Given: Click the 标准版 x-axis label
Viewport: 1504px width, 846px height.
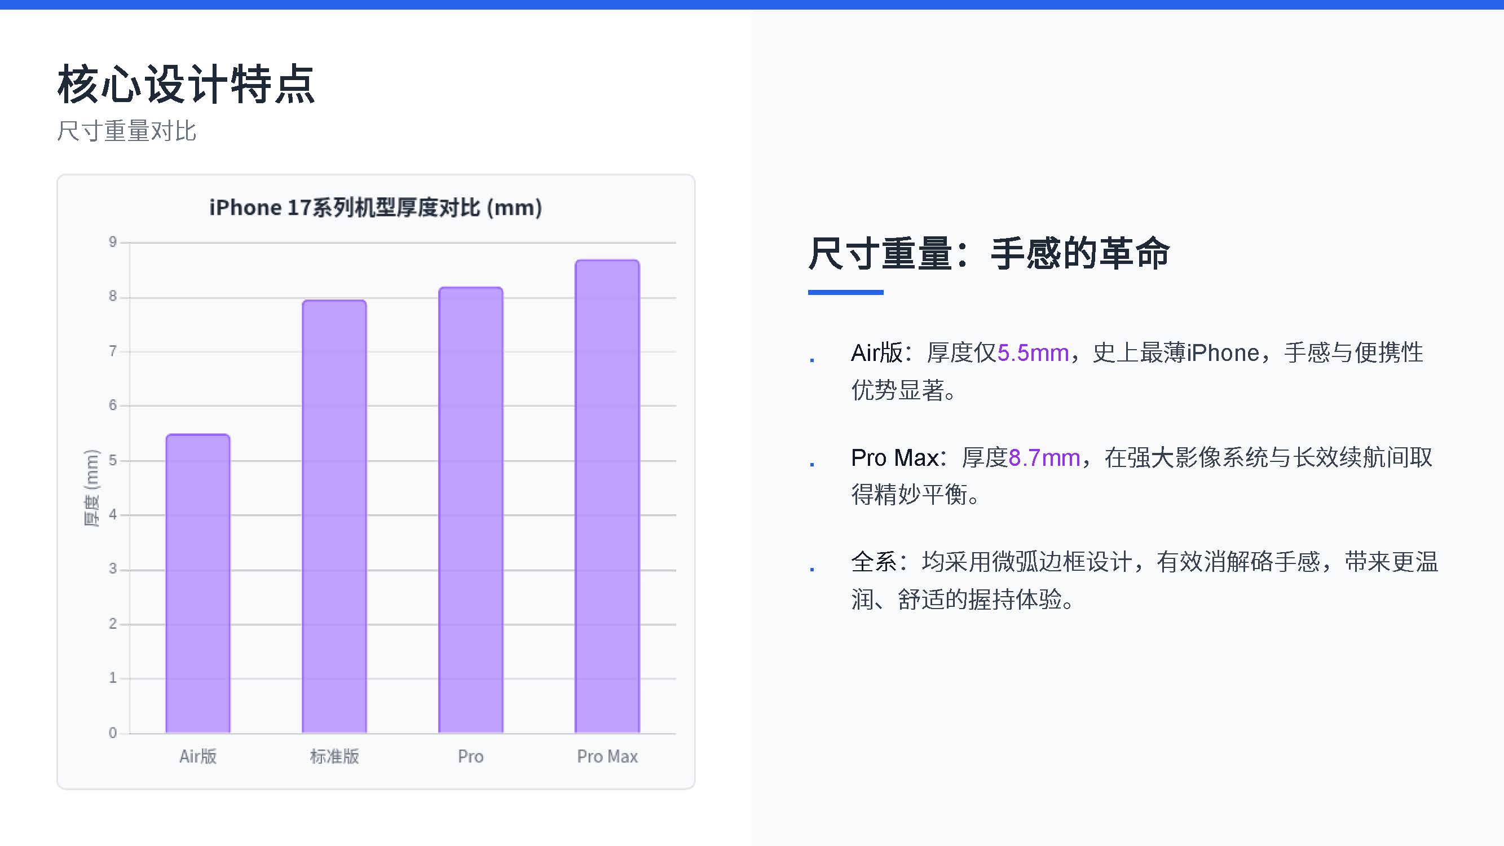Looking at the screenshot, I should pyautogui.click(x=334, y=756).
